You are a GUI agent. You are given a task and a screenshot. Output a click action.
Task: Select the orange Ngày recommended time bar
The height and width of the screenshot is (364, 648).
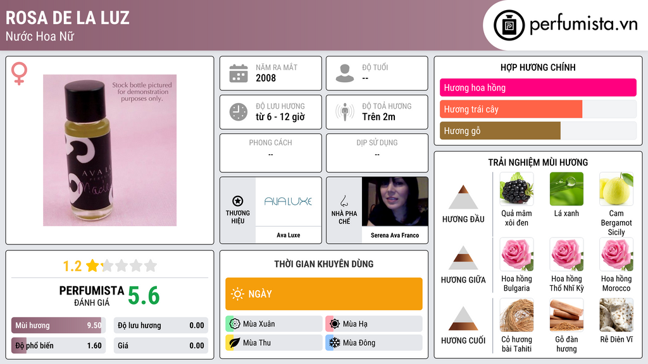(x=324, y=294)
